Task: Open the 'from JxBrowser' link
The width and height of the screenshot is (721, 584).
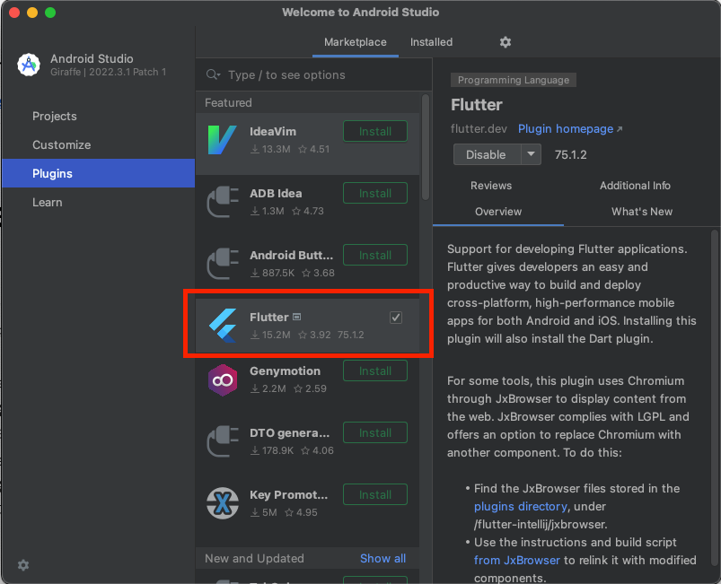Action: tap(517, 560)
